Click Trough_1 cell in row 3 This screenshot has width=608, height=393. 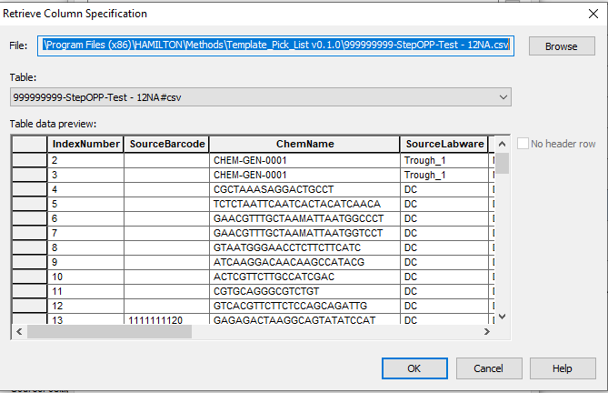[444, 175]
